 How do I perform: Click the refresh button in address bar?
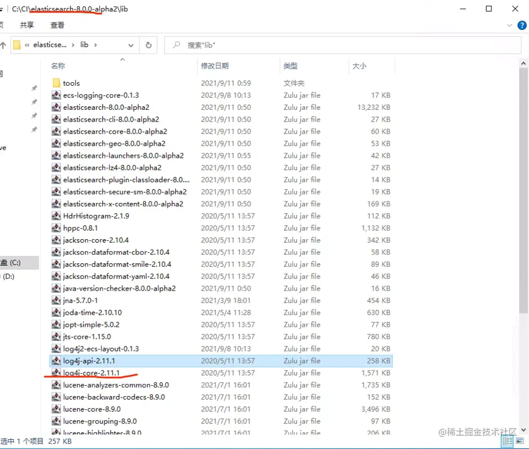(x=148, y=45)
